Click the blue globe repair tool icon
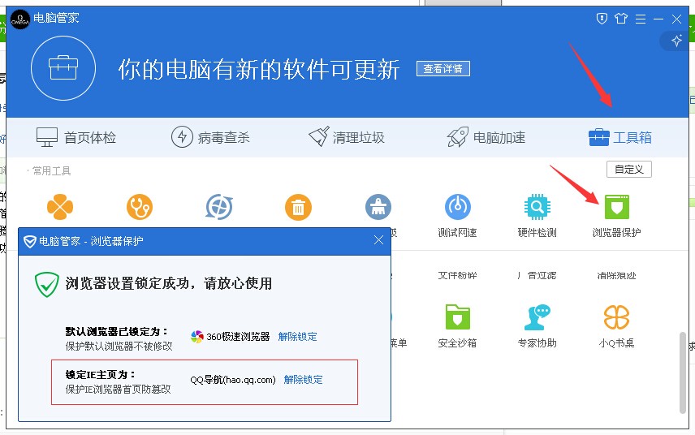 (219, 207)
